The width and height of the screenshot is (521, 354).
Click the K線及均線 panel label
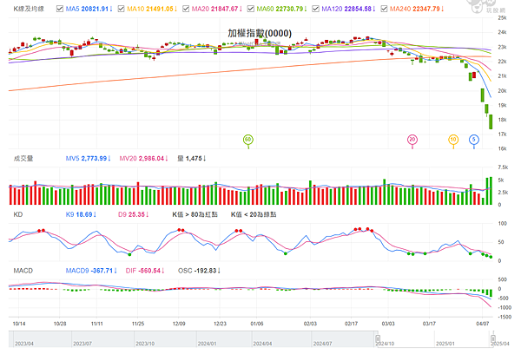pyautogui.click(x=29, y=9)
